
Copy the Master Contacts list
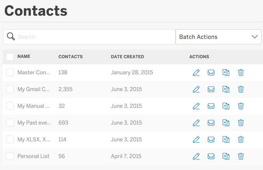click(226, 73)
